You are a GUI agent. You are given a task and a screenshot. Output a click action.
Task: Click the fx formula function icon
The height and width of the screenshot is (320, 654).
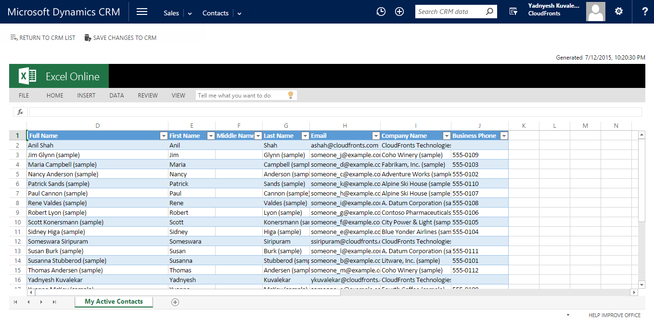click(20, 112)
